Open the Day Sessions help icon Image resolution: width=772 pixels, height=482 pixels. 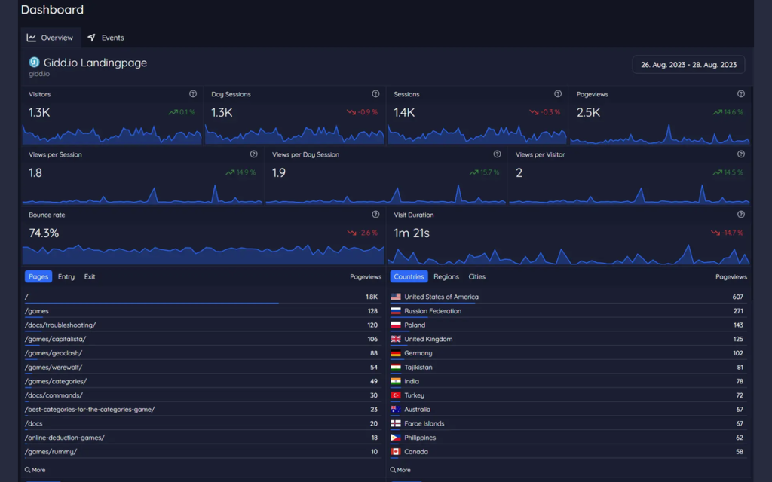pos(375,94)
